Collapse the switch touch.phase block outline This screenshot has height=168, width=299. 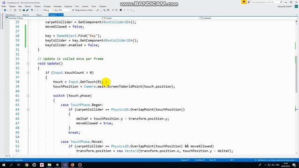click(x=28, y=96)
